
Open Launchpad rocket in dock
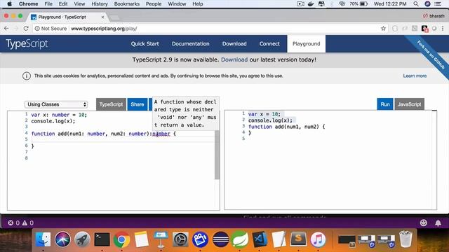[82, 239]
